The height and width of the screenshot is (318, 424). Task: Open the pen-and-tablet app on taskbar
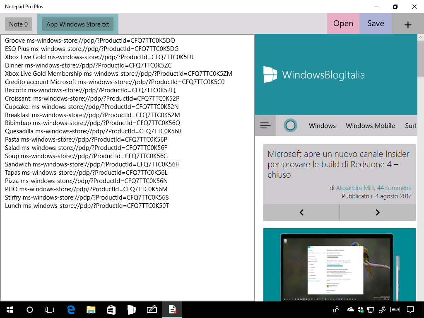tap(152, 310)
